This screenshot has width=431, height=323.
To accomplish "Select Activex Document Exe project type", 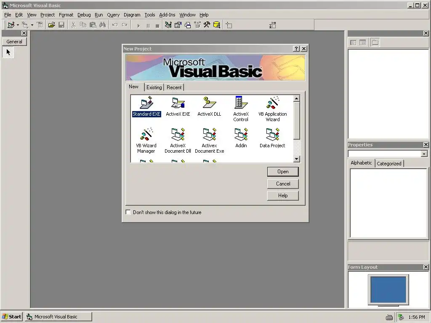I will pos(210,140).
